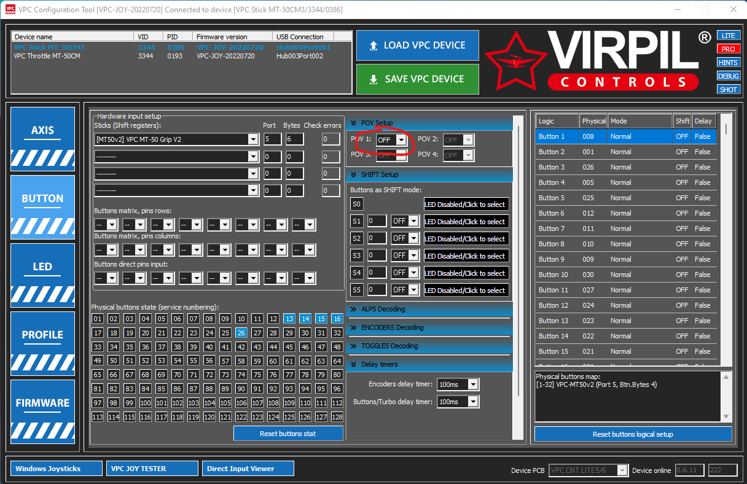Open the AXIS tab
The height and width of the screenshot is (484, 747).
point(43,138)
